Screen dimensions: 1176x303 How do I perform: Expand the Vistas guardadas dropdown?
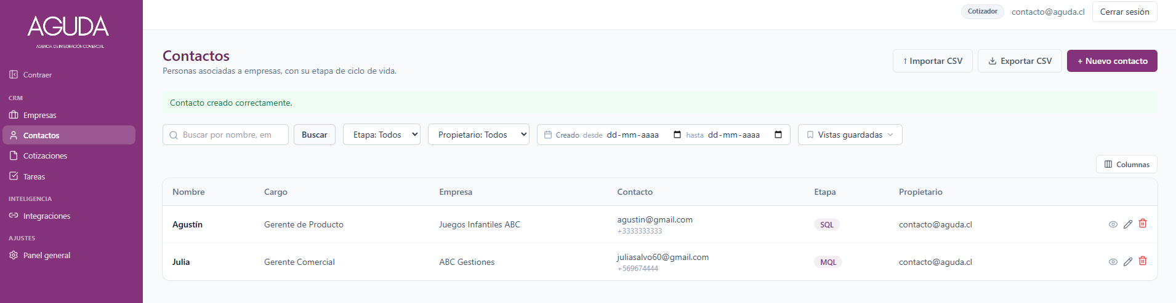click(850, 135)
